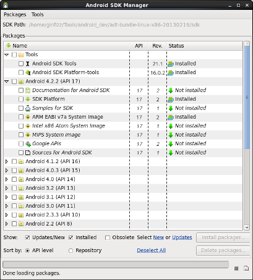253x280 pixels.
Task: Click the Delete packages button
Action: click(223, 250)
